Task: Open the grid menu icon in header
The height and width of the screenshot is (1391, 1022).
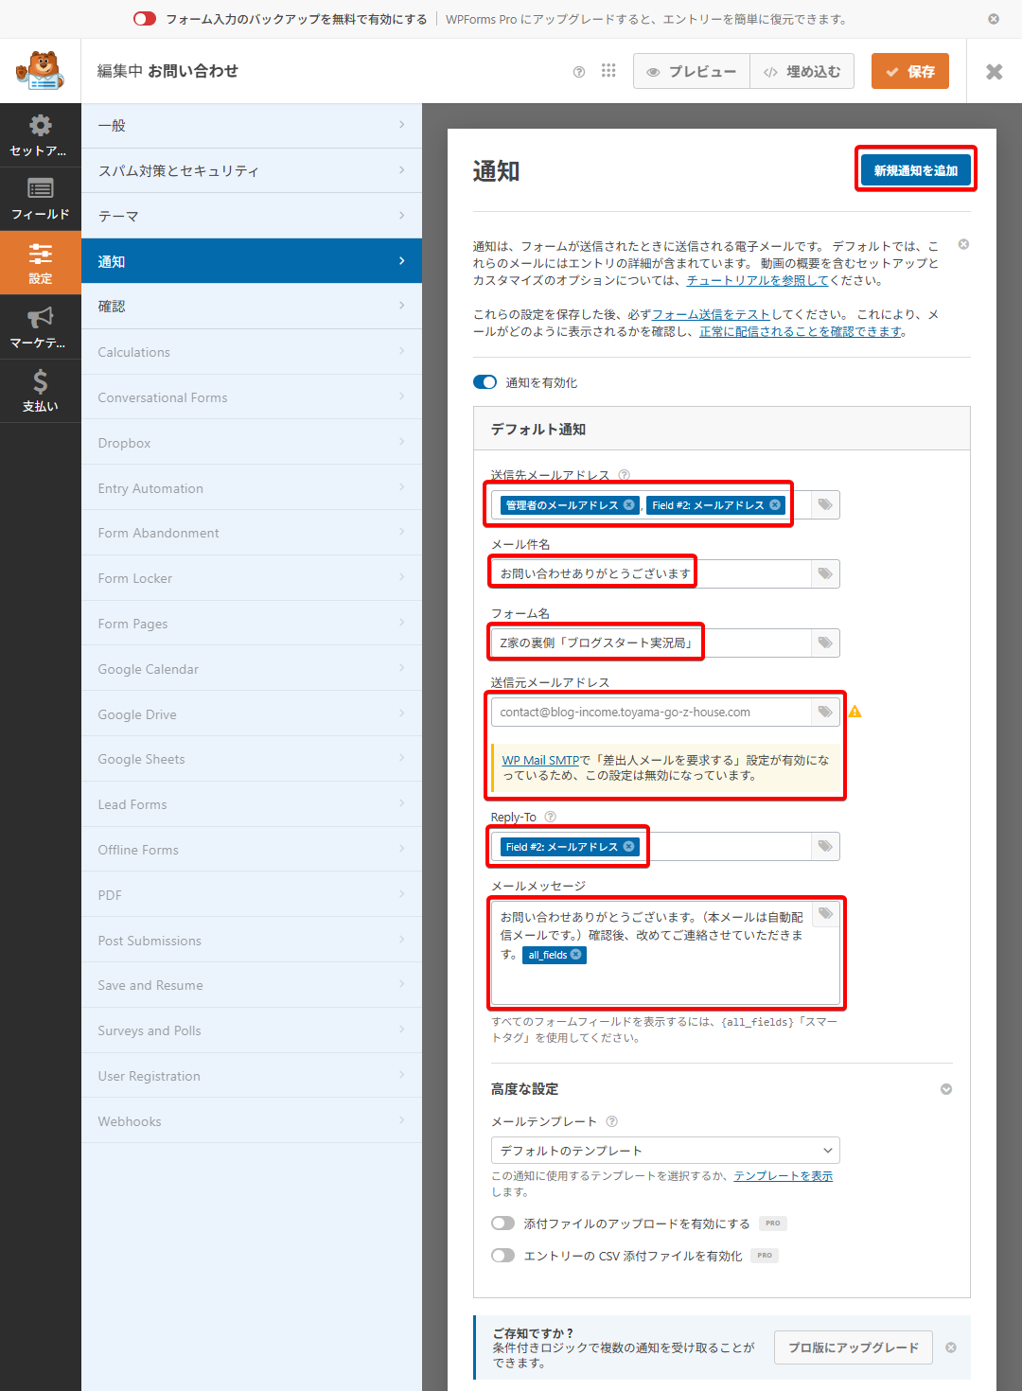Action: point(608,71)
